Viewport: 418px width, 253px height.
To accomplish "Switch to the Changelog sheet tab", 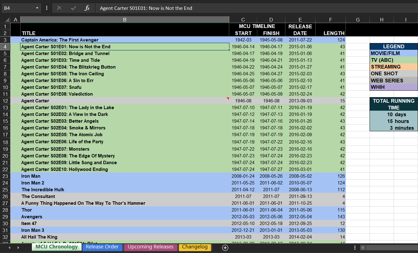I will pyautogui.click(x=195, y=247).
